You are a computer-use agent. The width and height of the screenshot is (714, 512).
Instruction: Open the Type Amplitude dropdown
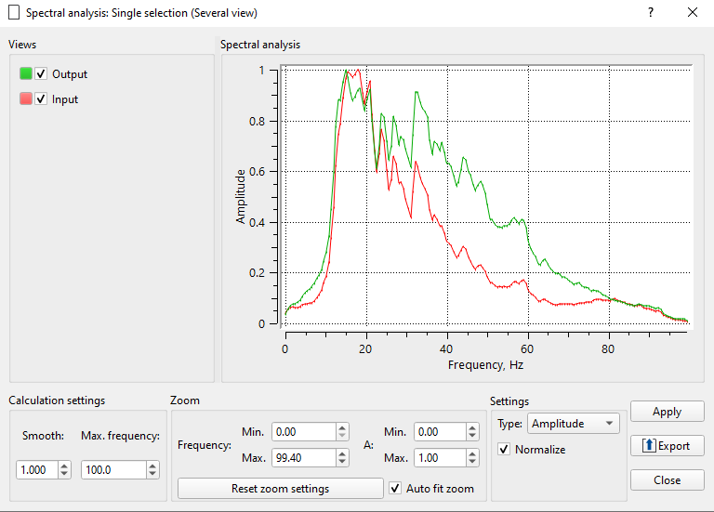click(574, 423)
